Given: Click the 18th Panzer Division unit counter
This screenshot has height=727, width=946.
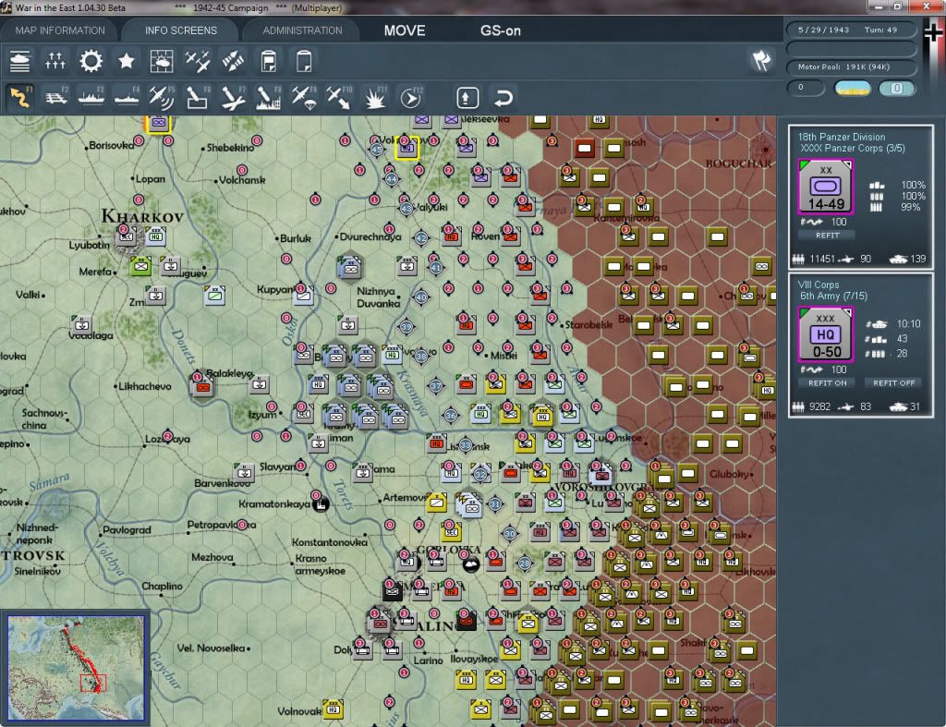Looking at the screenshot, I should pos(826,187).
